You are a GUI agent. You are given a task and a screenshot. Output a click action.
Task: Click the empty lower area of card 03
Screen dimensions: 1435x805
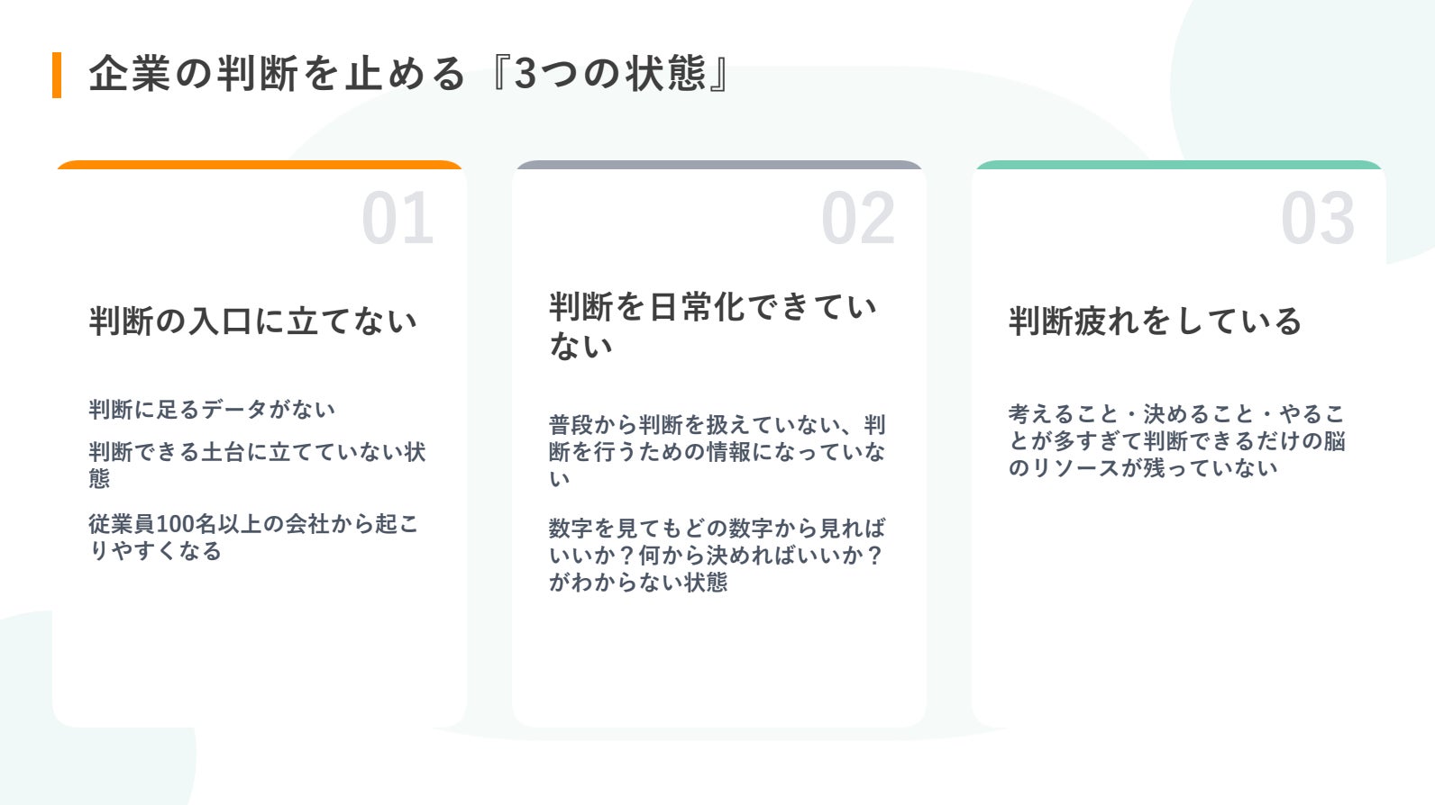tap(1179, 612)
